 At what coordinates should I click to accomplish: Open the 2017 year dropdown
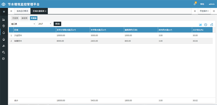click(x=45, y=24)
